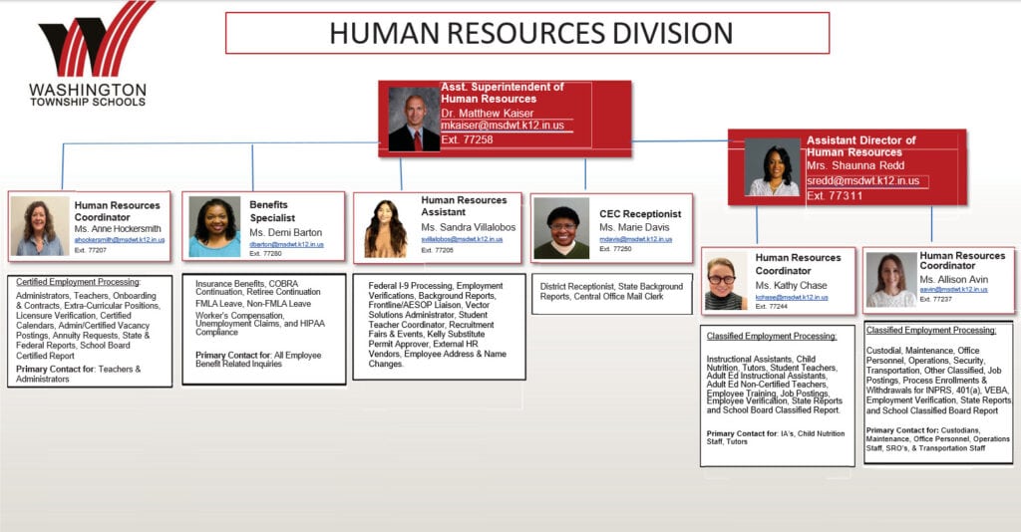
Task: Click 'Assistant Director of Human Resources' heading
Action: click(x=860, y=145)
